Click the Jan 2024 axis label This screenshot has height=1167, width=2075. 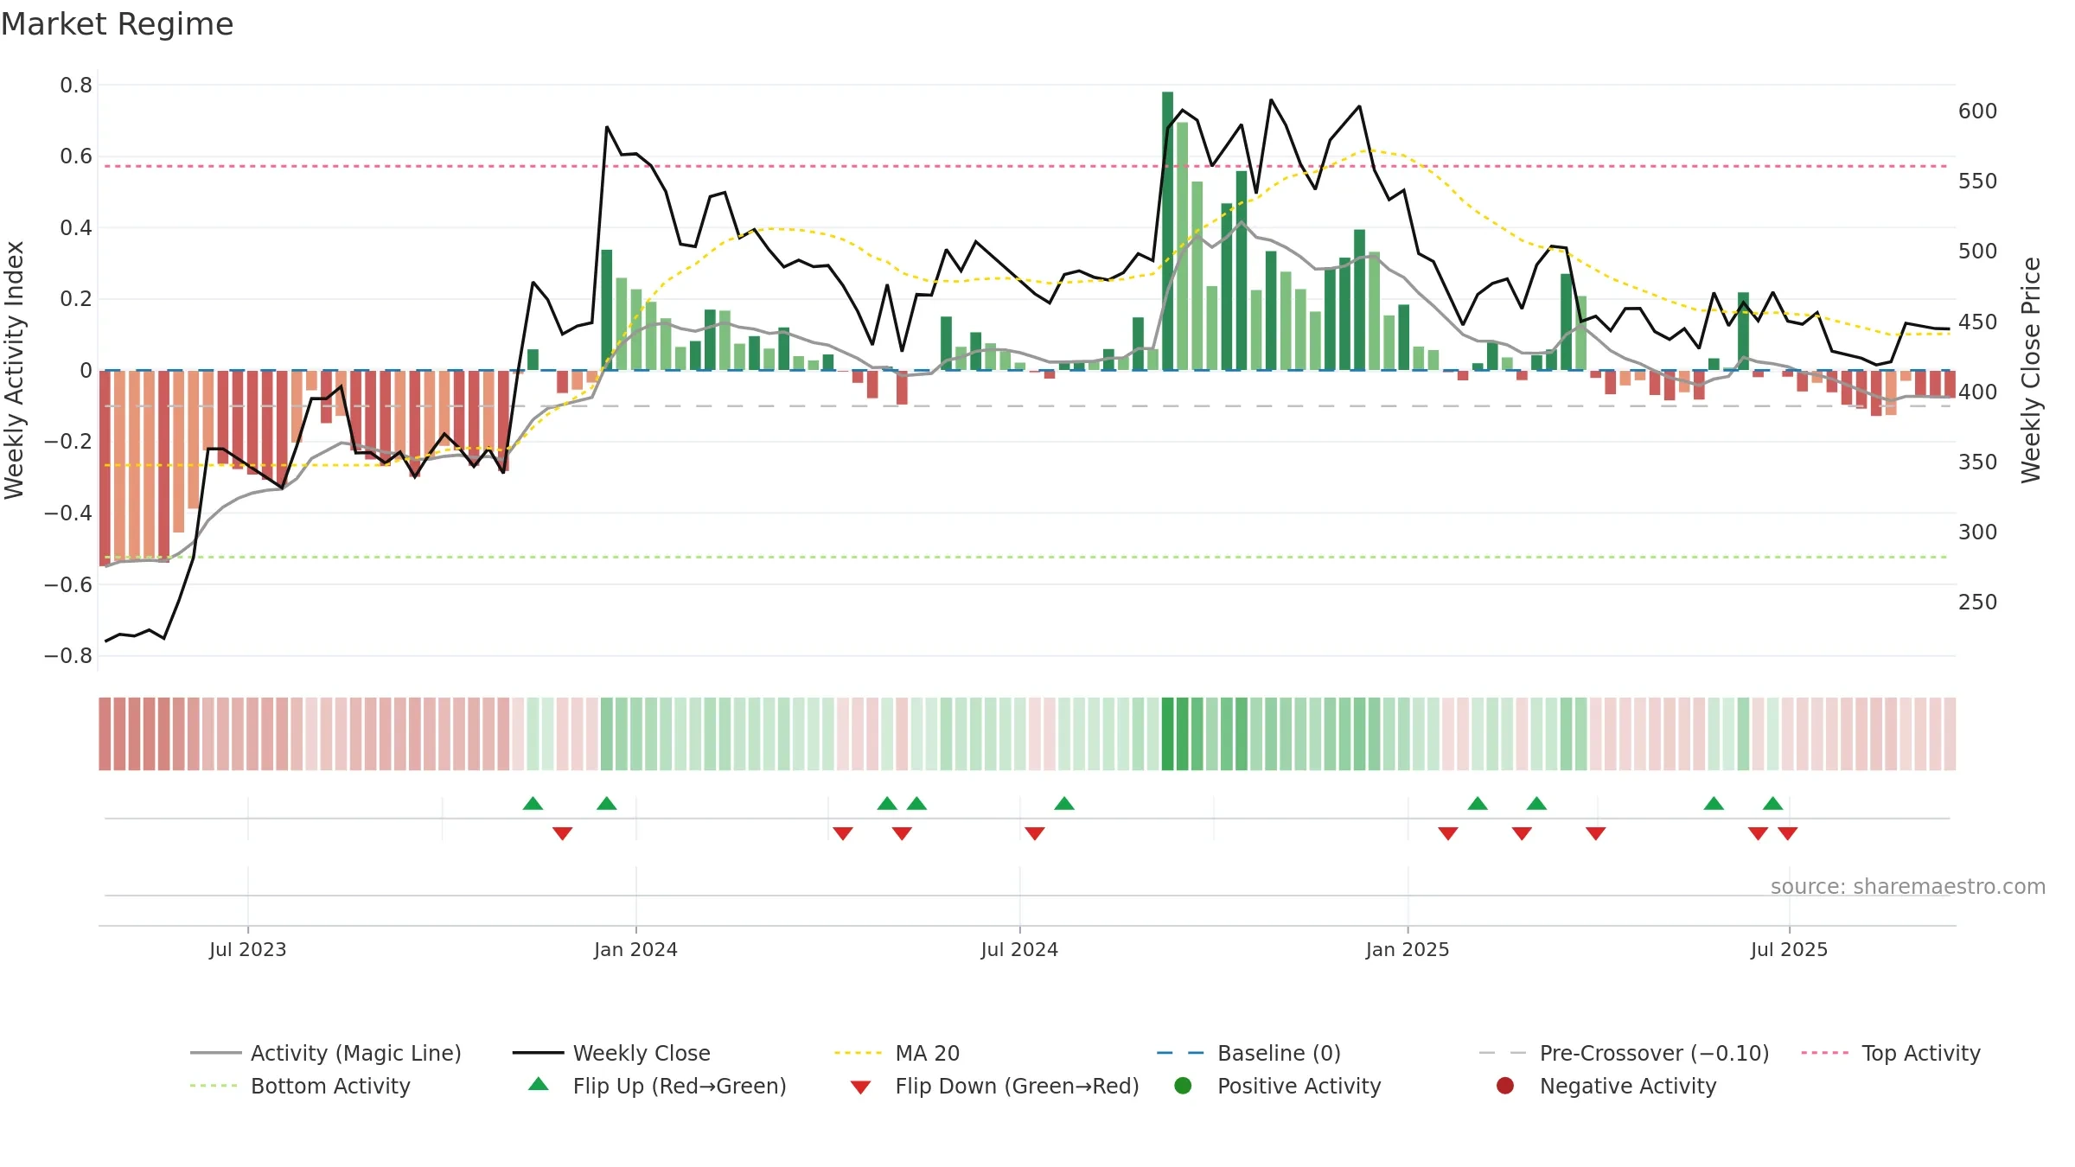pos(635,949)
